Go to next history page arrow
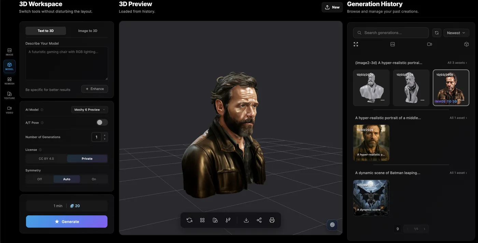 click(424, 229)
